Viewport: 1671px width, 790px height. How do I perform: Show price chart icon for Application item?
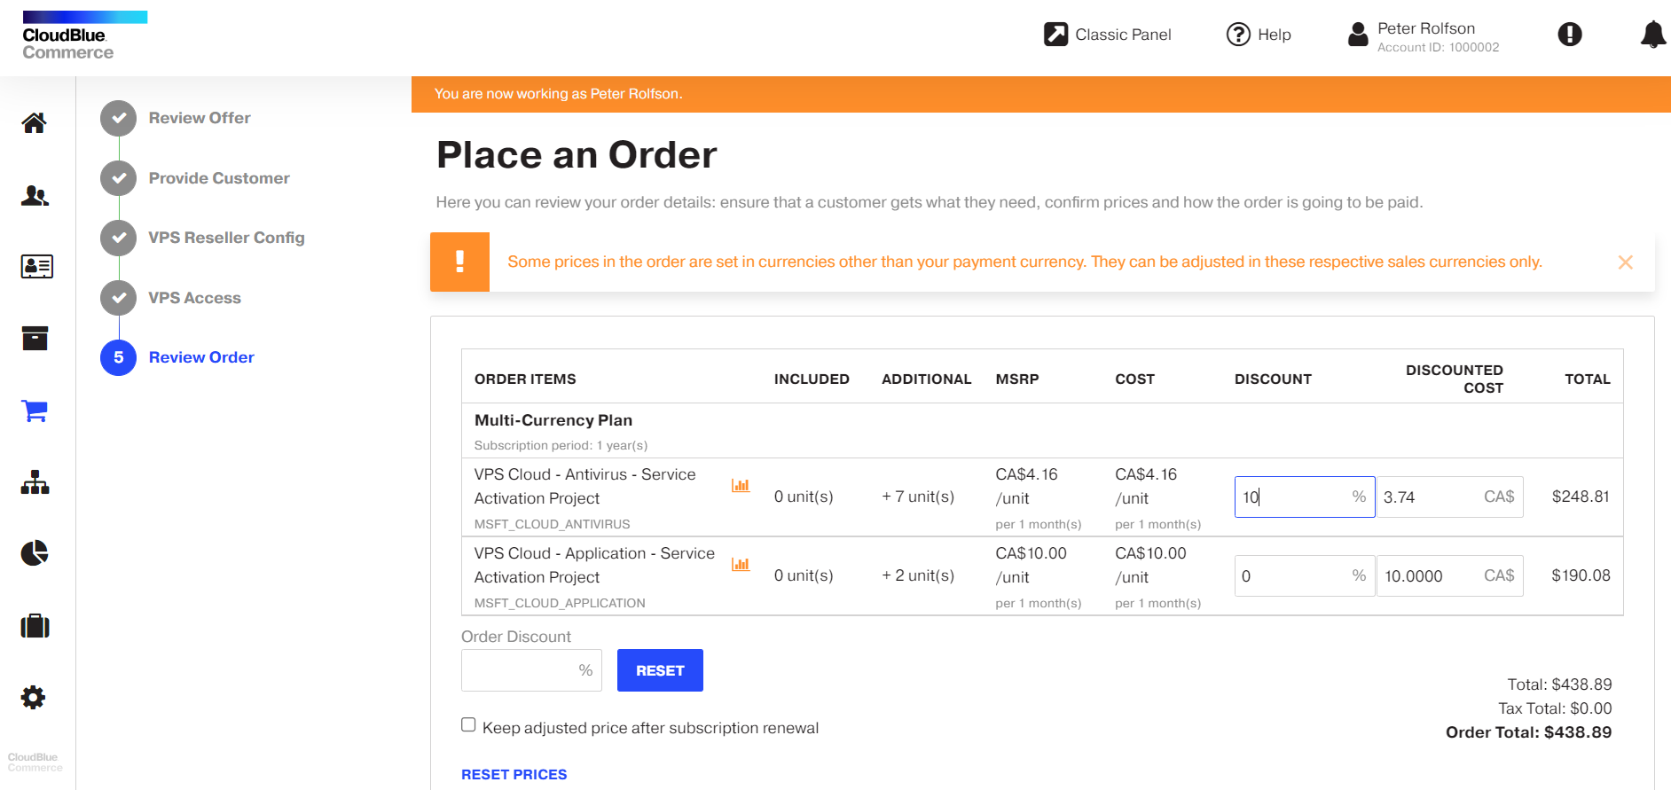(x=741, y=564)
